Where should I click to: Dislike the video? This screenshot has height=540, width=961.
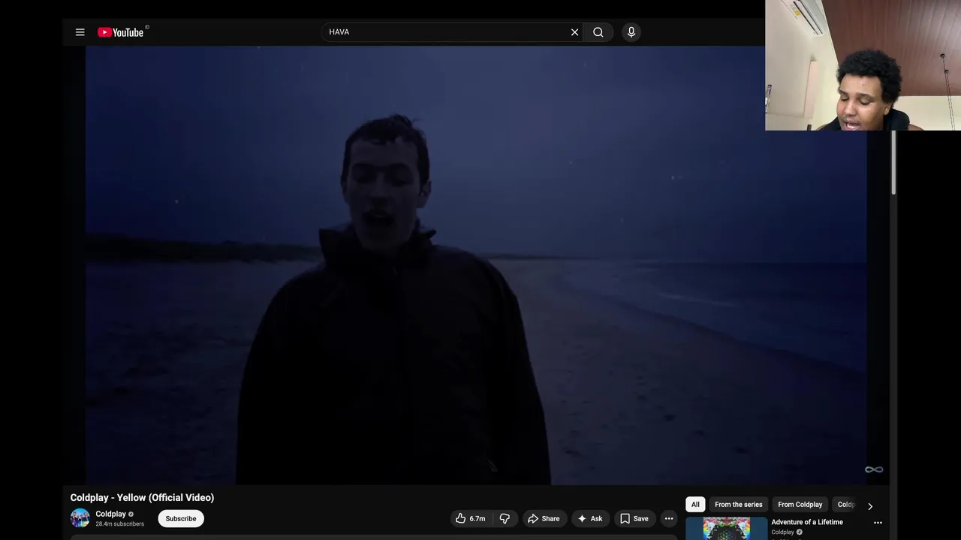tap(505, 518)
